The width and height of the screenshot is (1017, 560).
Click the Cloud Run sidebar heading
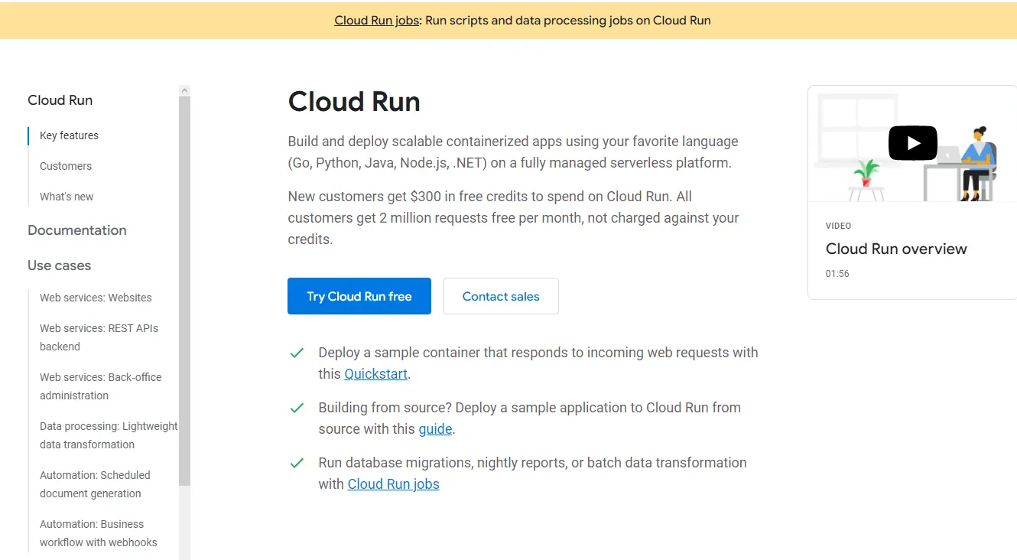click(x=60, y=100)
